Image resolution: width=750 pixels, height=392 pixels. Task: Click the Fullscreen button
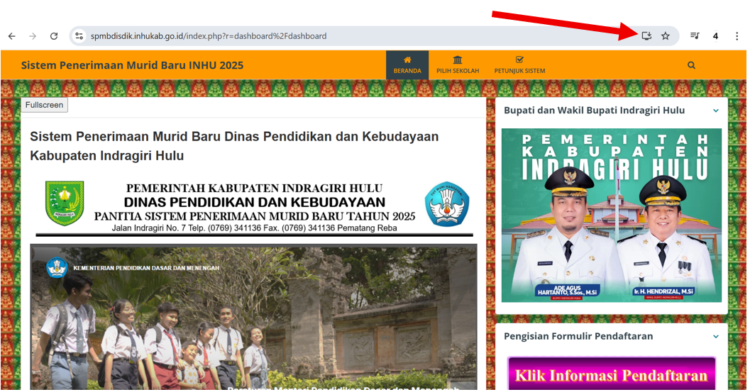(x=45, y=105)
